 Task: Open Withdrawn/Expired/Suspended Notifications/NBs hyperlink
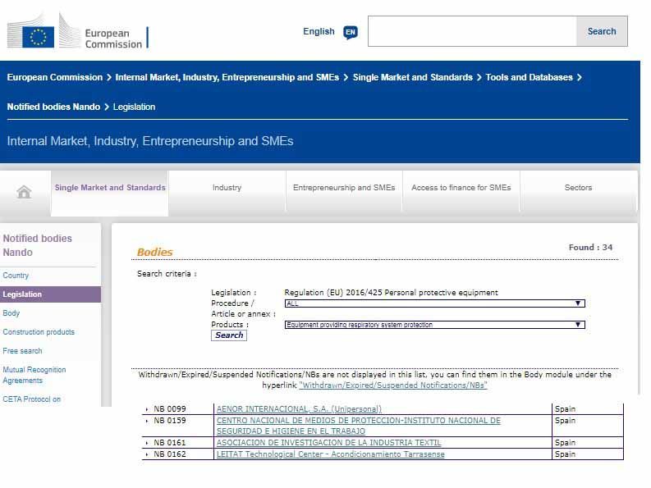point(392,385)
